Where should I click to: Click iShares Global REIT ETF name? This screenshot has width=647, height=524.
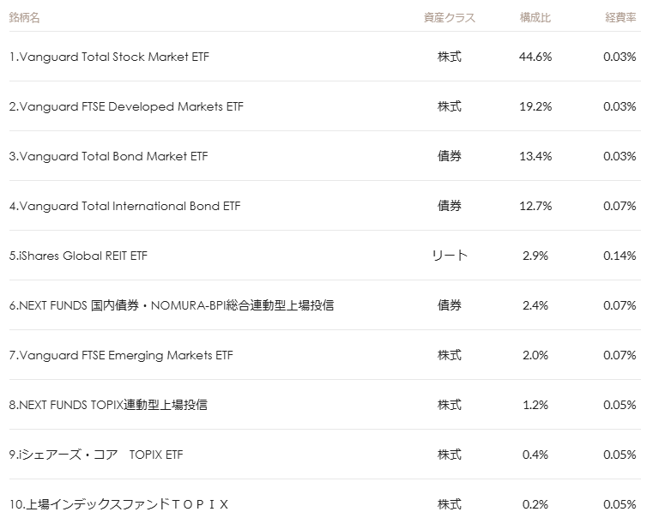78,256
